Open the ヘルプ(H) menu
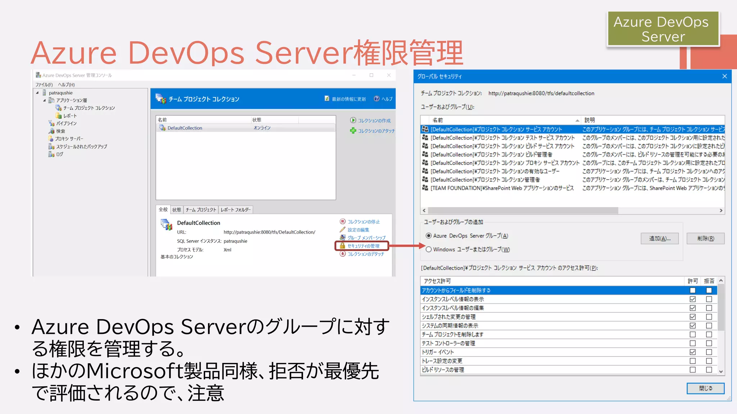Screen dimensions: 737x414 67,85
